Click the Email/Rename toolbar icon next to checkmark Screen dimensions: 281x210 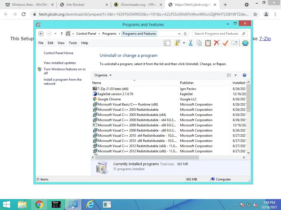pos(234,43)
